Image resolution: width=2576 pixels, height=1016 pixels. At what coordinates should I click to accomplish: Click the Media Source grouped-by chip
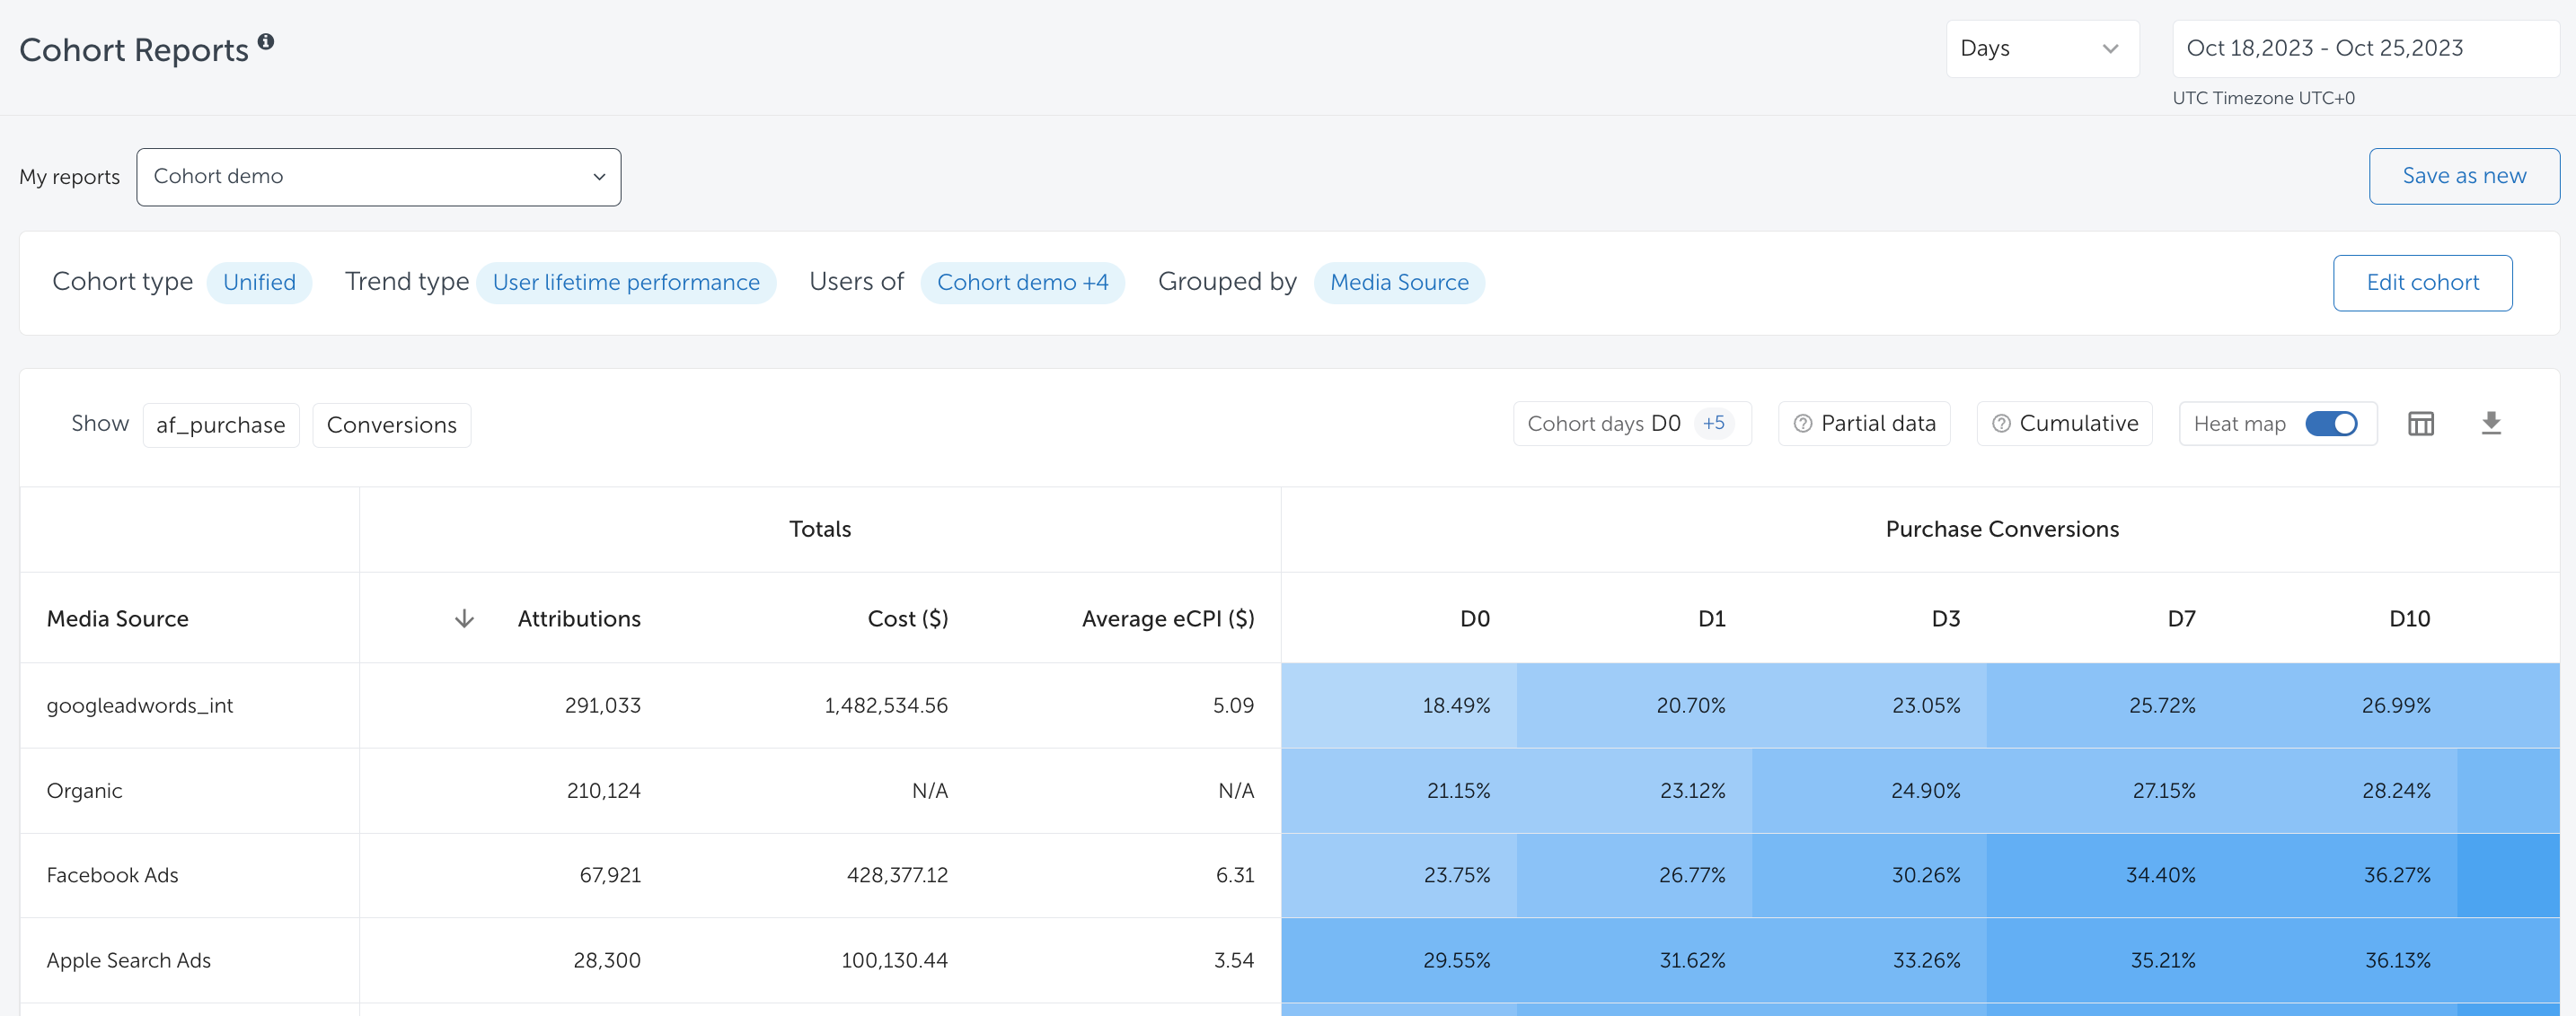click(x=1398, y=283)
